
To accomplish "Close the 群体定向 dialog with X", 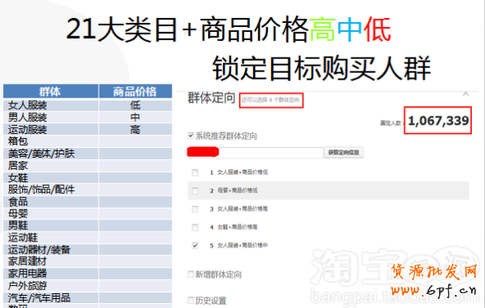I will tap(465, 94).
